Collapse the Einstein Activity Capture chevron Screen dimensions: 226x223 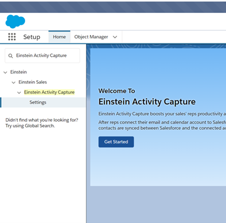click(19, 92)
